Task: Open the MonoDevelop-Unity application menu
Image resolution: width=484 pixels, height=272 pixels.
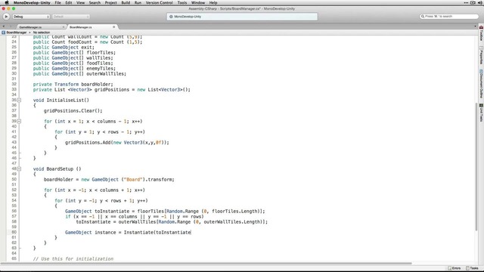Action: click(x=32, y=2)
